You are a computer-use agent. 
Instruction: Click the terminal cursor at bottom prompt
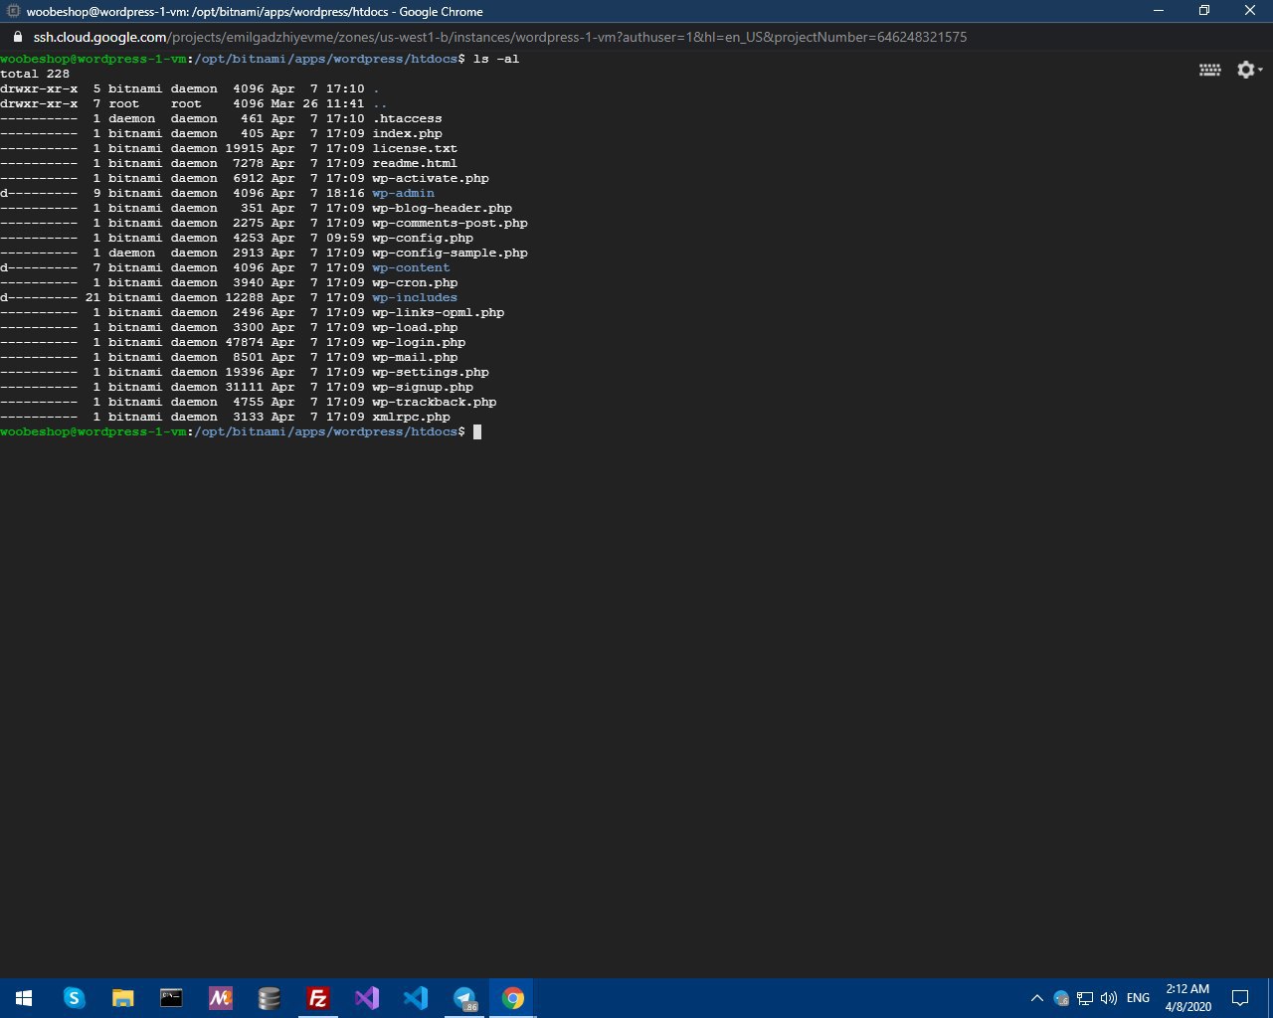click(477, 431)
